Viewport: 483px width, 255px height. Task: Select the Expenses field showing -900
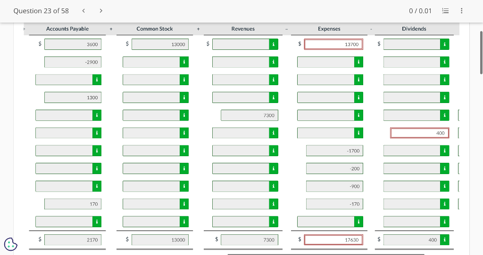(334, 186)
